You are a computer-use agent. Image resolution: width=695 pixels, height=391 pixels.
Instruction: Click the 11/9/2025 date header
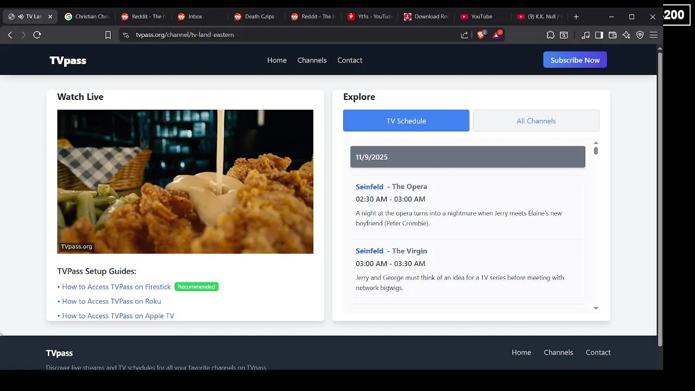pyautogui.click(x=467, y=157)
